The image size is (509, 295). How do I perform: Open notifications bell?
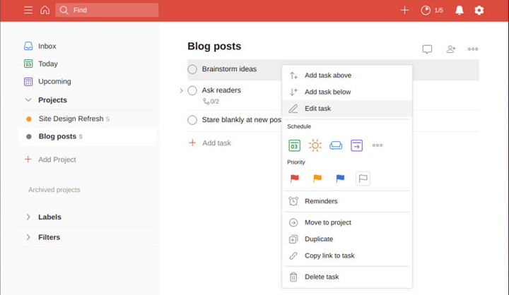[460, 11]
